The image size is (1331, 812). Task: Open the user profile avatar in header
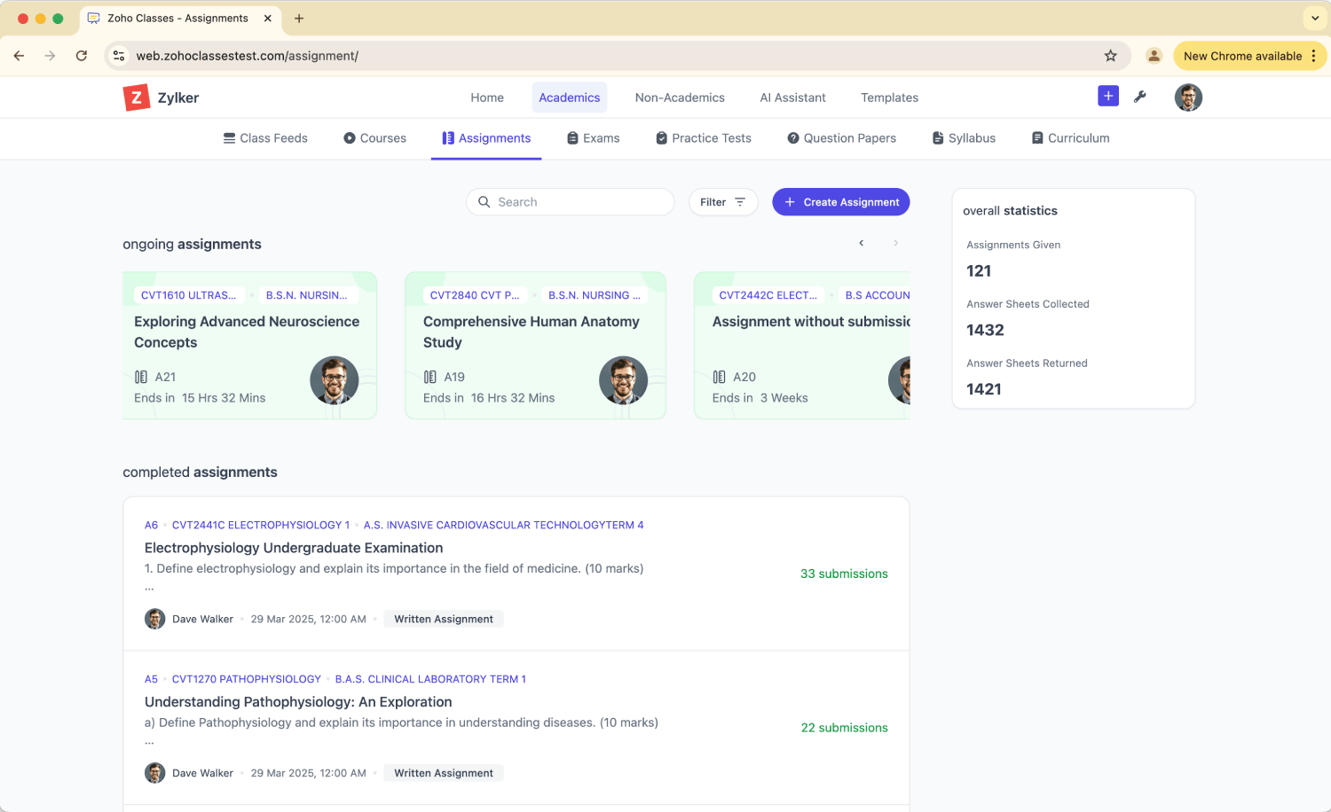tap(1188, 98)
